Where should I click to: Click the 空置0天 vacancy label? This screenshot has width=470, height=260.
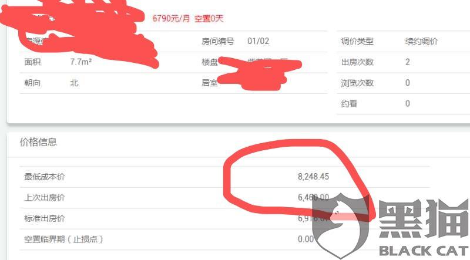tap(209, 19)
